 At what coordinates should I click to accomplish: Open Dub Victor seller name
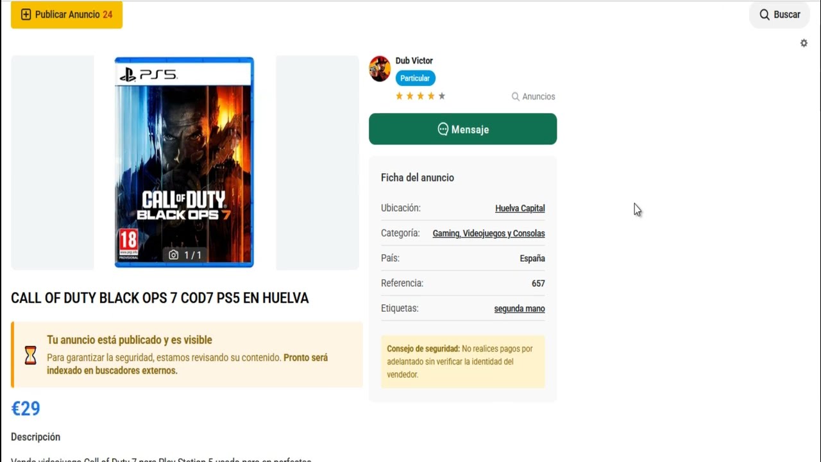pyautogui.click(x=414, y=60)
